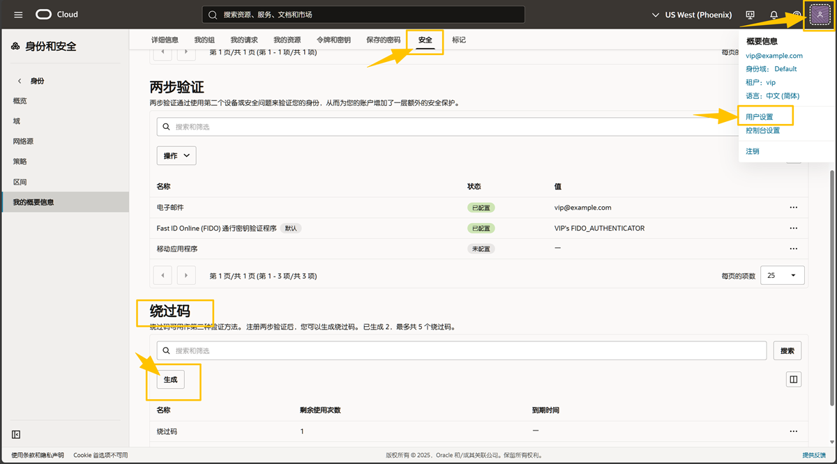
Task: Go back via the 身份 chevron
Action: pos(20,82)
